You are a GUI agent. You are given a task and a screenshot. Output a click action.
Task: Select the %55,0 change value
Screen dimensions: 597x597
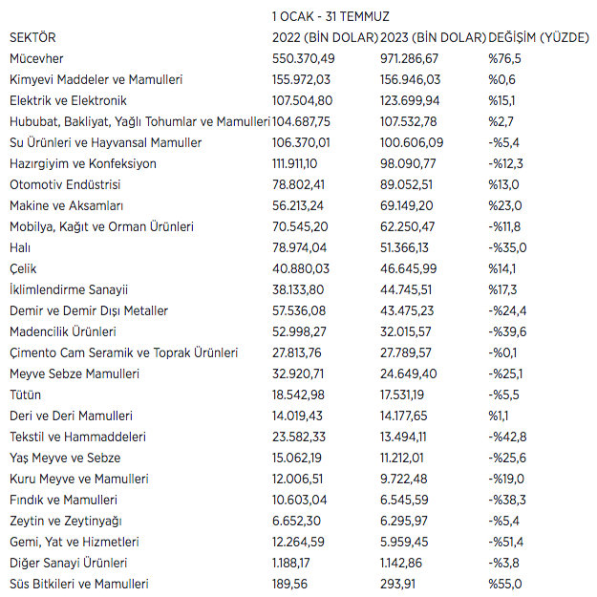click(x=504, y=584)
